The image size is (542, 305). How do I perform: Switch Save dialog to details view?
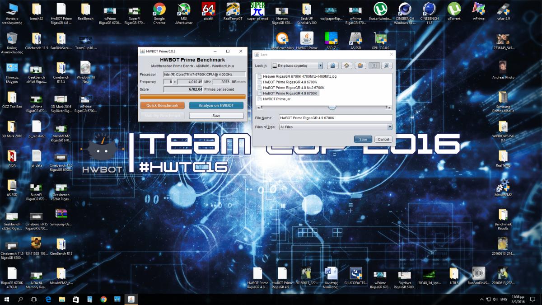click(x=386, y=66)
